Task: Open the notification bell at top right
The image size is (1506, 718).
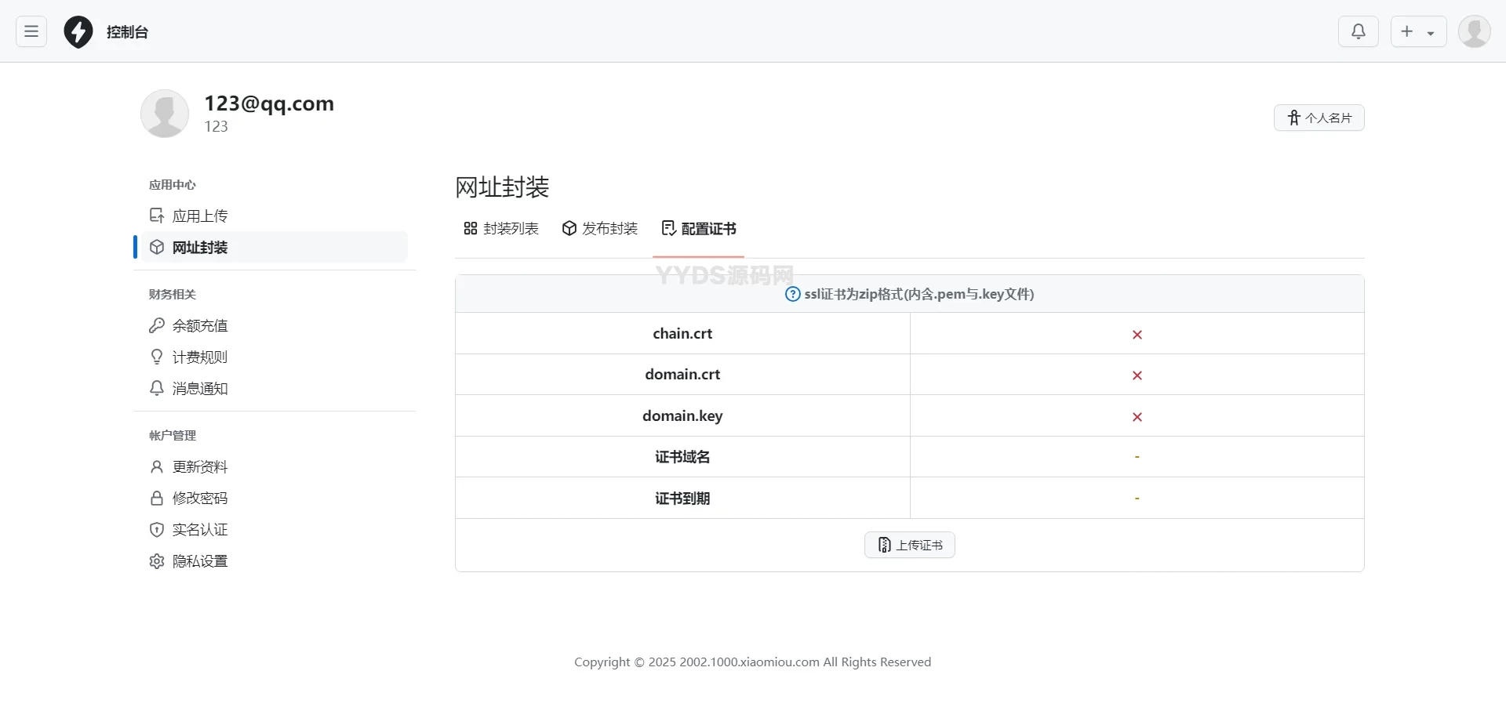Action: click(x=1358, y=31)
